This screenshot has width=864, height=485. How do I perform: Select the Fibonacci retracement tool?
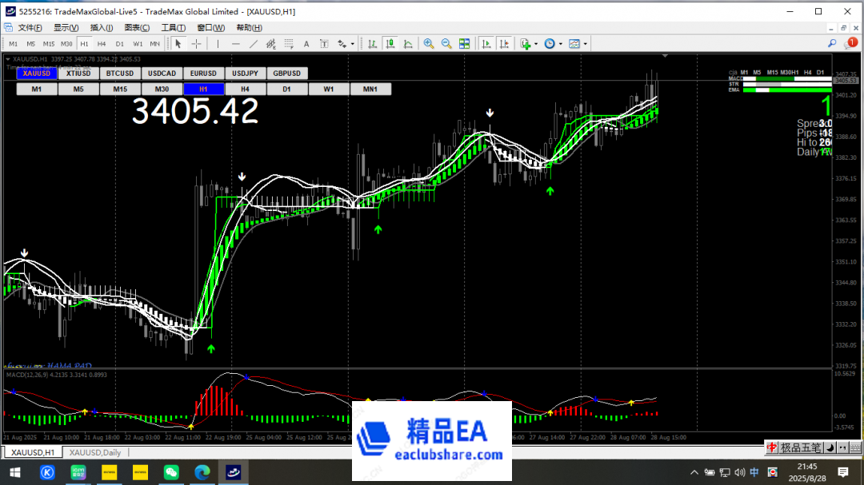click(289, 43)
